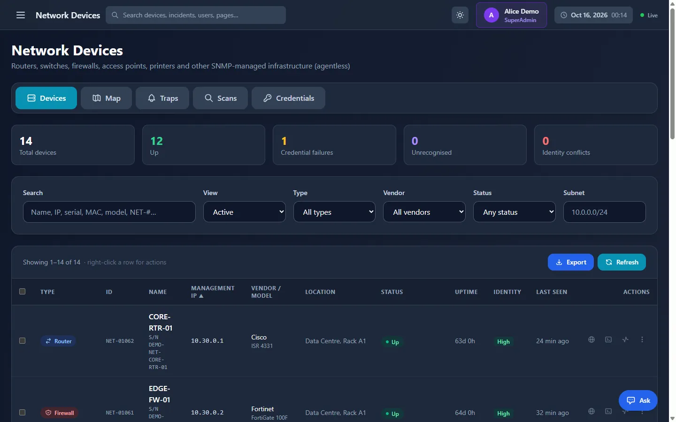The width and height of the screenshot is (676, 422).
Task: Export the device list
Action: pyautogui.click(x=571, y=262)
